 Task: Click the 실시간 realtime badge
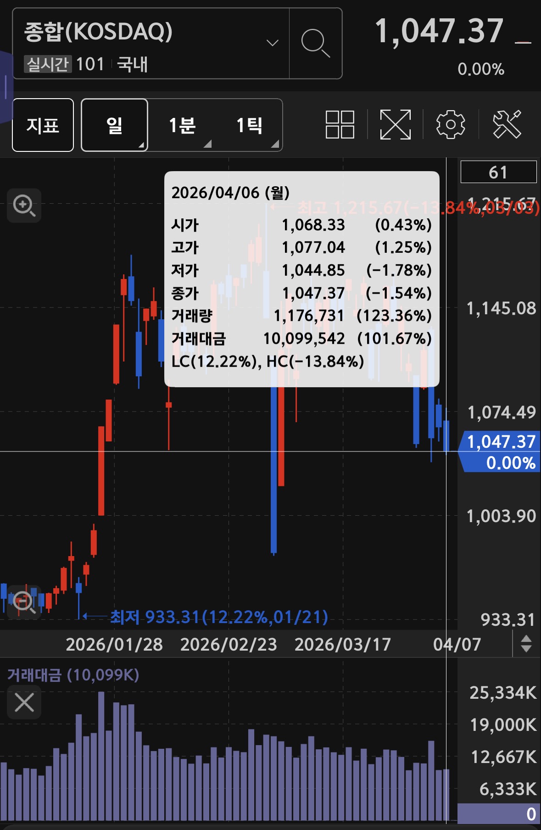[48, 64]
